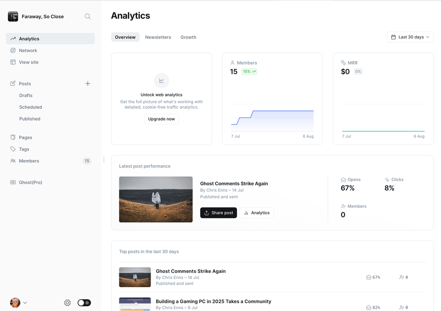This screenshot has width=441, height=311.
Task: Select the Tags icon in the sidebar
Action: (13, 149)
